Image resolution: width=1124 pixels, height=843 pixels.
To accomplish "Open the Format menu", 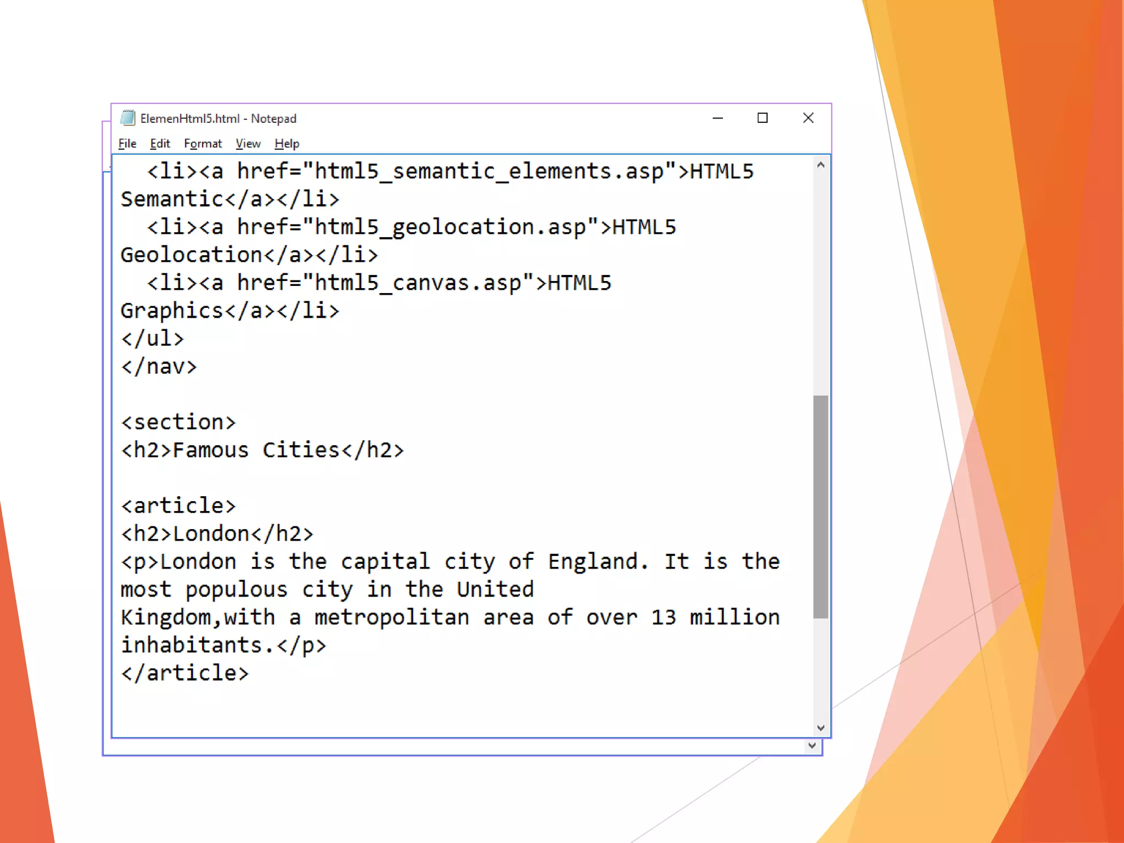I will (x=203, y=144).
